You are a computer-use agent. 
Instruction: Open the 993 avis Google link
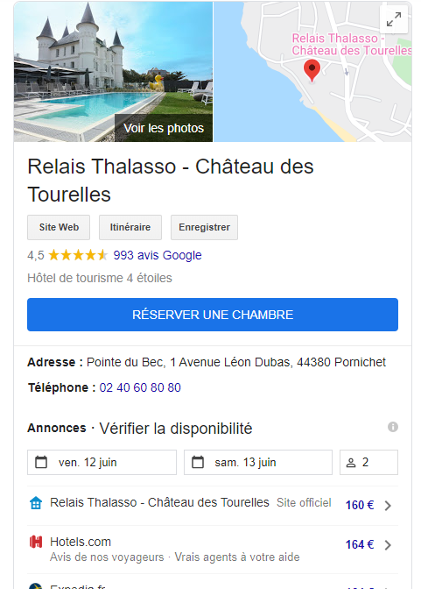(158, 255)
